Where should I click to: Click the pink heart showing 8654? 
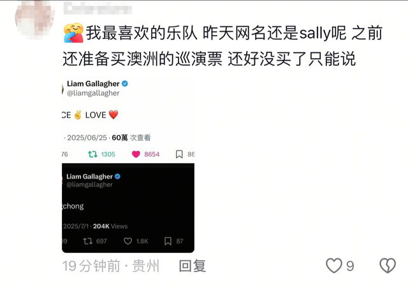pos(136,154)
